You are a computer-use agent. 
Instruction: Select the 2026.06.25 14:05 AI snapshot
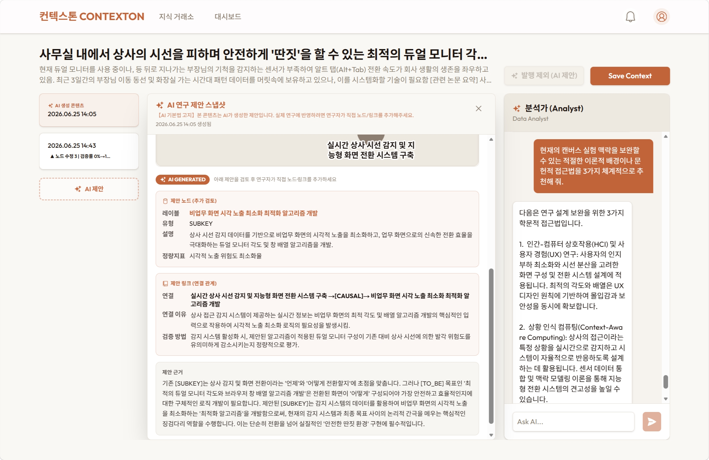point(89,110)
